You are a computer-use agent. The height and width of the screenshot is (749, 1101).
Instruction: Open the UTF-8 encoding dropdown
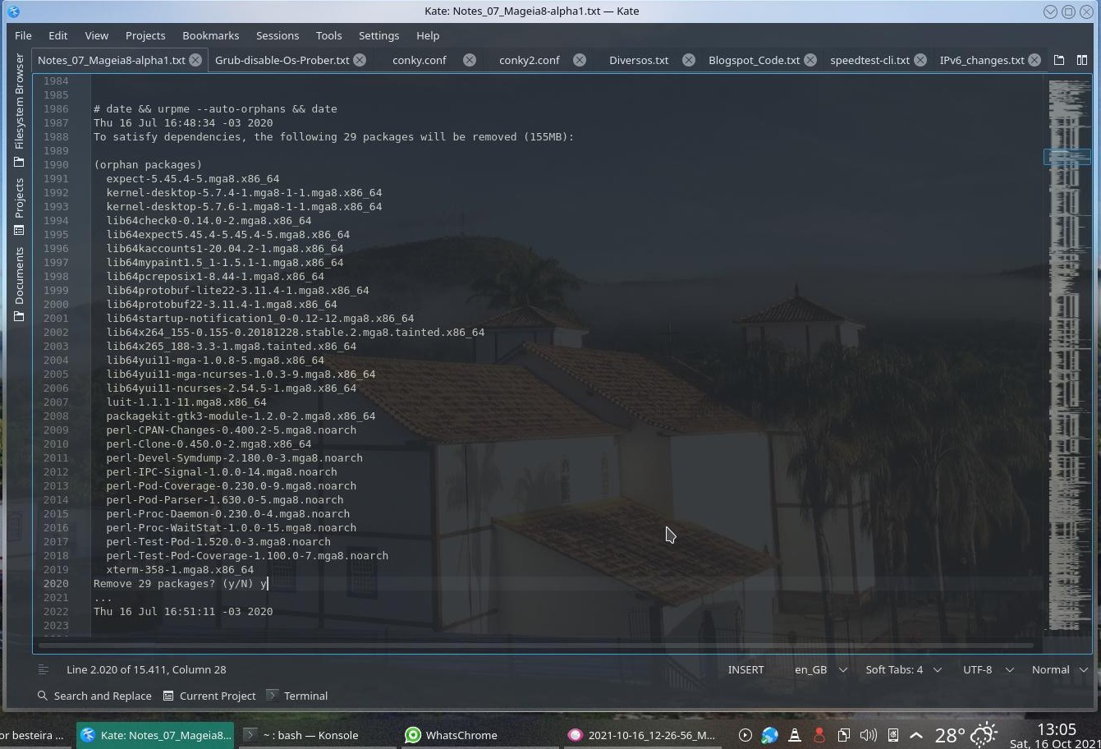[988, 670]
